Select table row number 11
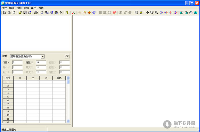 [x=8, y=119]
